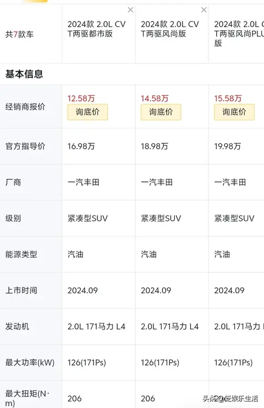Select the 经销商报价 row label

tap(25, 106)
